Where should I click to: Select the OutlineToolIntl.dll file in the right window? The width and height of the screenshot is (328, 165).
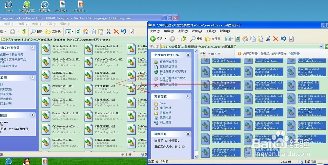point(263,85)
